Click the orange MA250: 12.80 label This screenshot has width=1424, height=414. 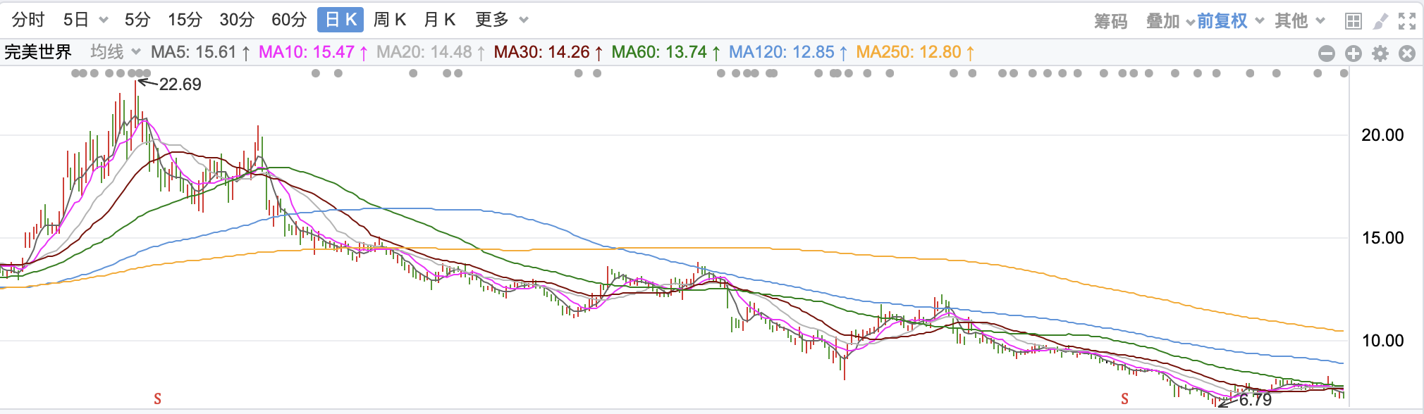(915, 52)
